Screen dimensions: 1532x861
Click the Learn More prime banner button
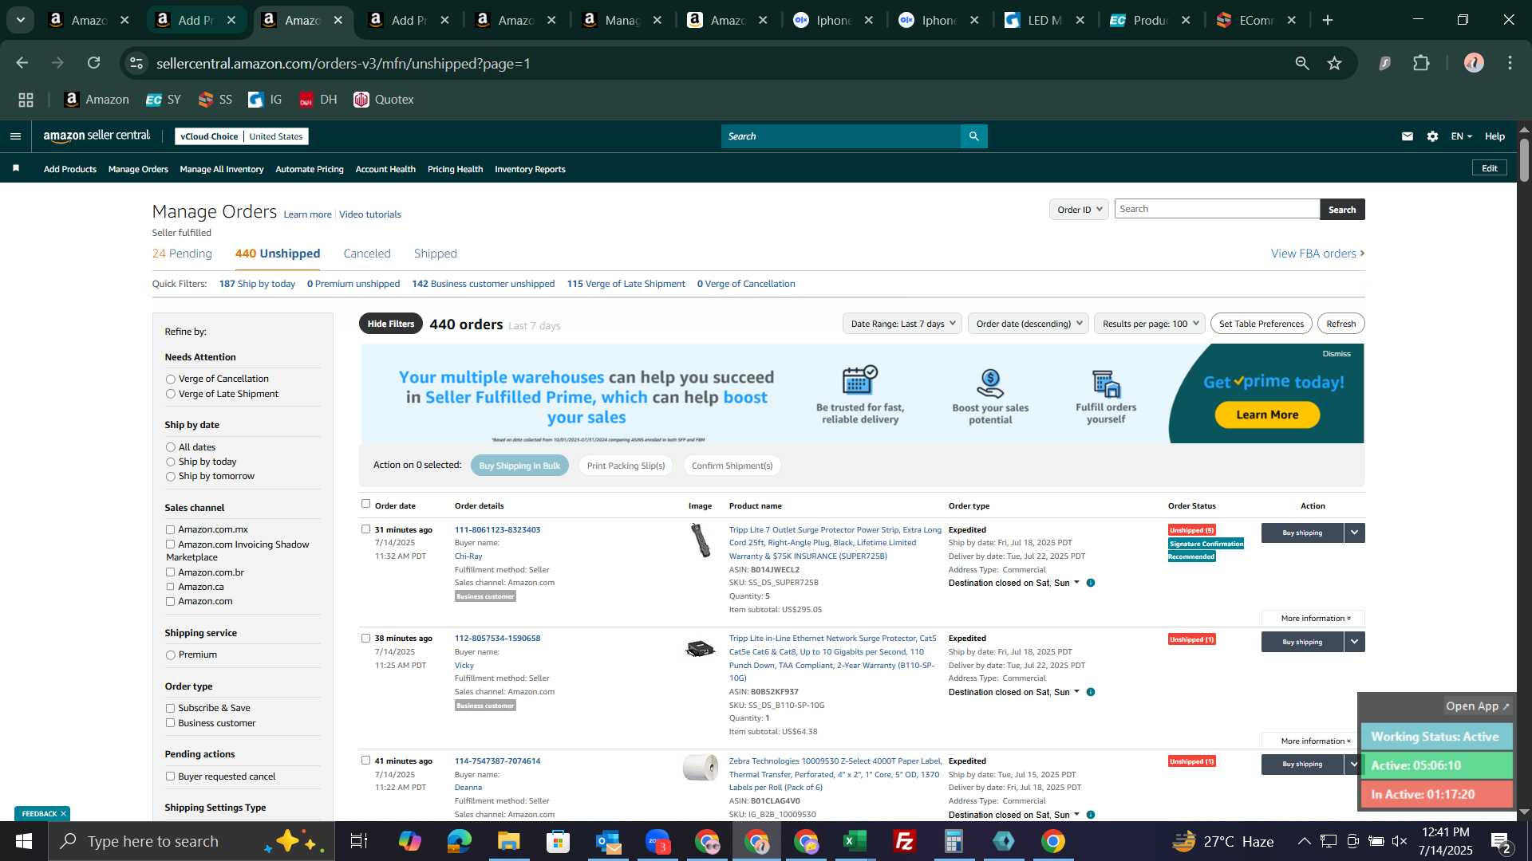coord(1267,415)
